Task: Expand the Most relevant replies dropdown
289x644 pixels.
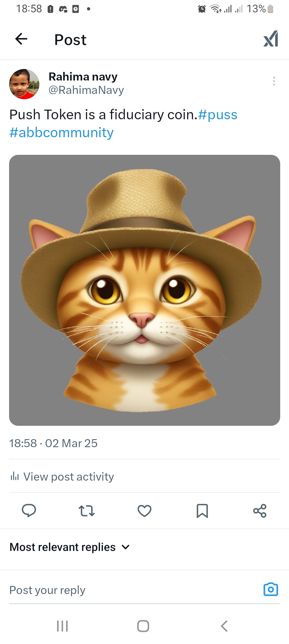Action: pyautogui.click(x=70, y=547)
